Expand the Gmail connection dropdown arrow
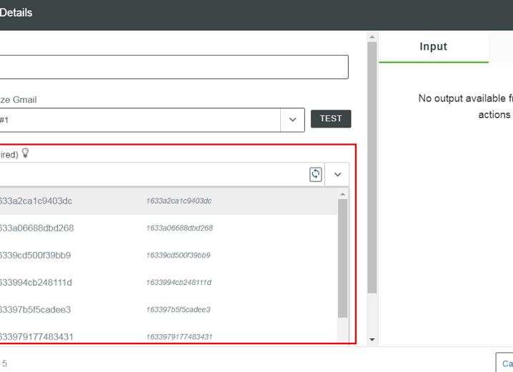This screenshot has width=513, height=372. pyautogui.click(x=292, y=120)
